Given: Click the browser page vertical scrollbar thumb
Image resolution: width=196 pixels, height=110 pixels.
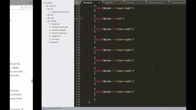Looking at the screenshot, I should (32, 81).
